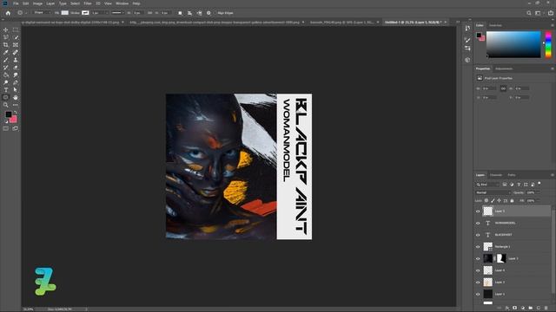Screen dimensions: 556x312
Task: Add a layer mask from Layers panel bottom
Action: pos(515,309)
